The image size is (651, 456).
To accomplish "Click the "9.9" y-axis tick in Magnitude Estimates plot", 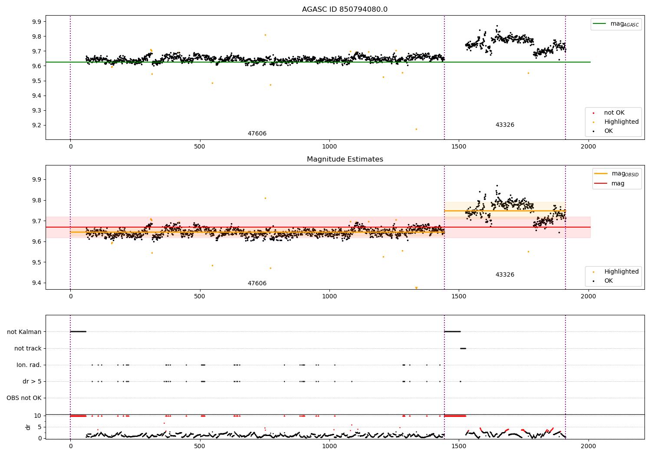I will point(37,180).
